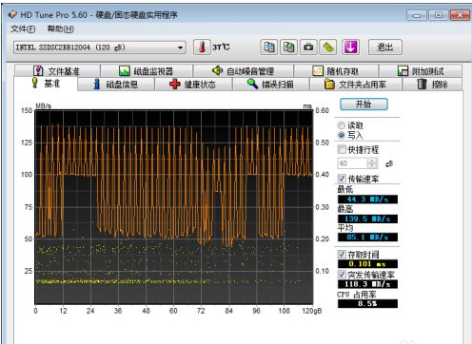Switch to the 磁盘信息 tab

pyautogui.click(x=116, y=85)
